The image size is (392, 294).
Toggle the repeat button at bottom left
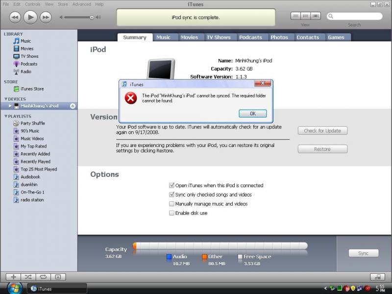point(43,277)
